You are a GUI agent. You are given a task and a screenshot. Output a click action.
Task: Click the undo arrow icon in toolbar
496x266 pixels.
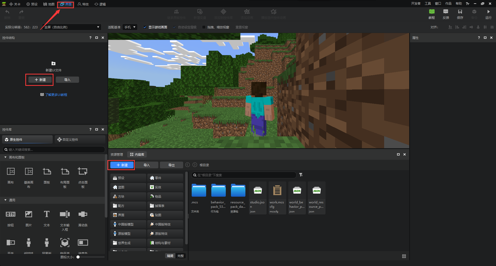pos(7,12)
